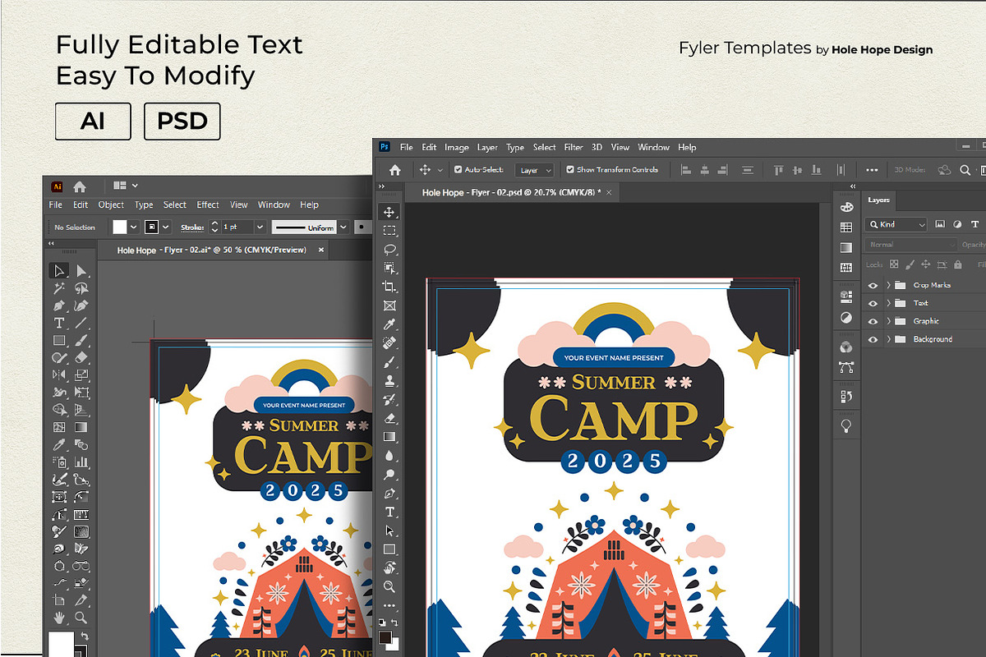
Task: Click the Illustrator stroke weight field showing 1 pt
Action: pyautogui.click(x=237, y=227)
